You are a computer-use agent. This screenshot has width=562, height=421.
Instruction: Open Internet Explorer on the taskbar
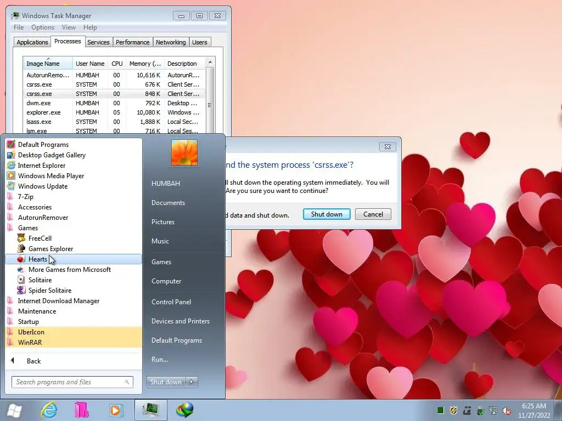[x=49, y=410]
